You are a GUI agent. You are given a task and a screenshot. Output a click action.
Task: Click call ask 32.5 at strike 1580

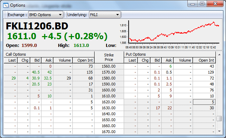click(x=47, y=78)
